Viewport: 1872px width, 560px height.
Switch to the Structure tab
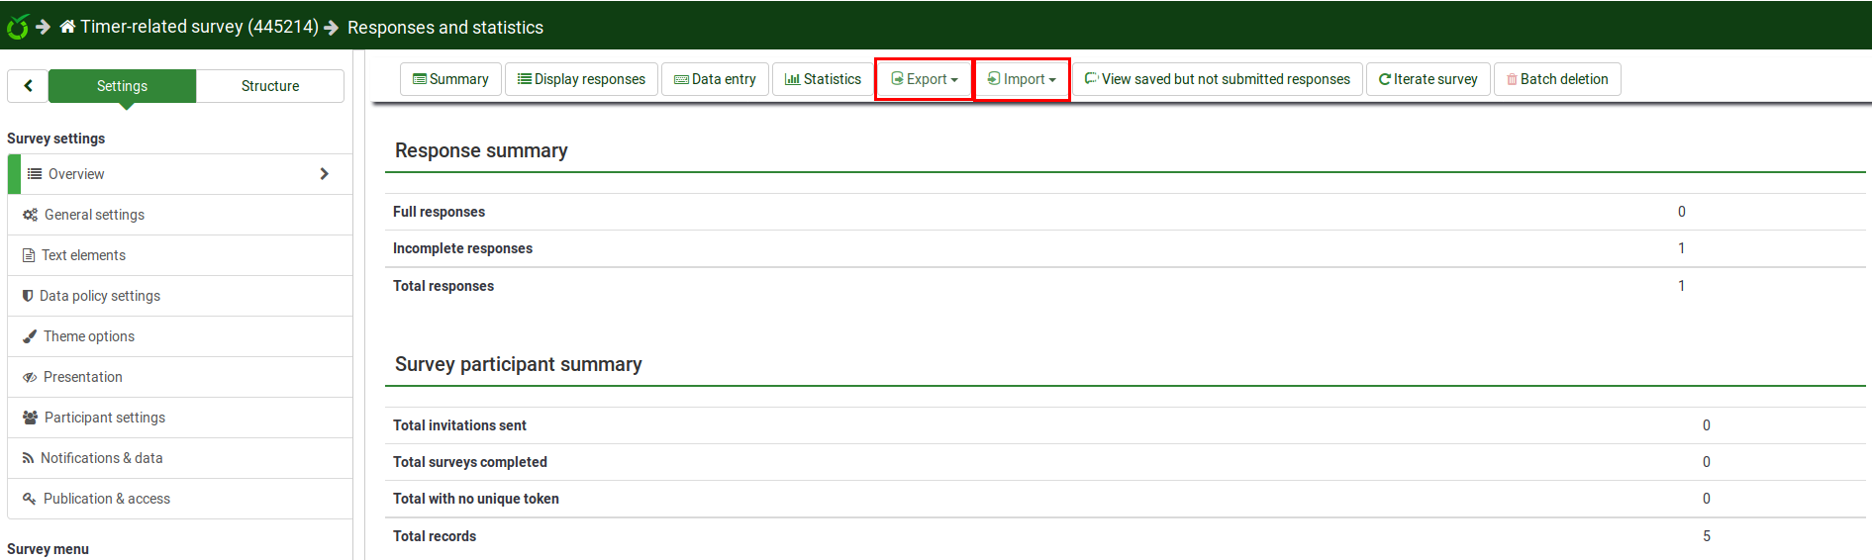point(269,86)
